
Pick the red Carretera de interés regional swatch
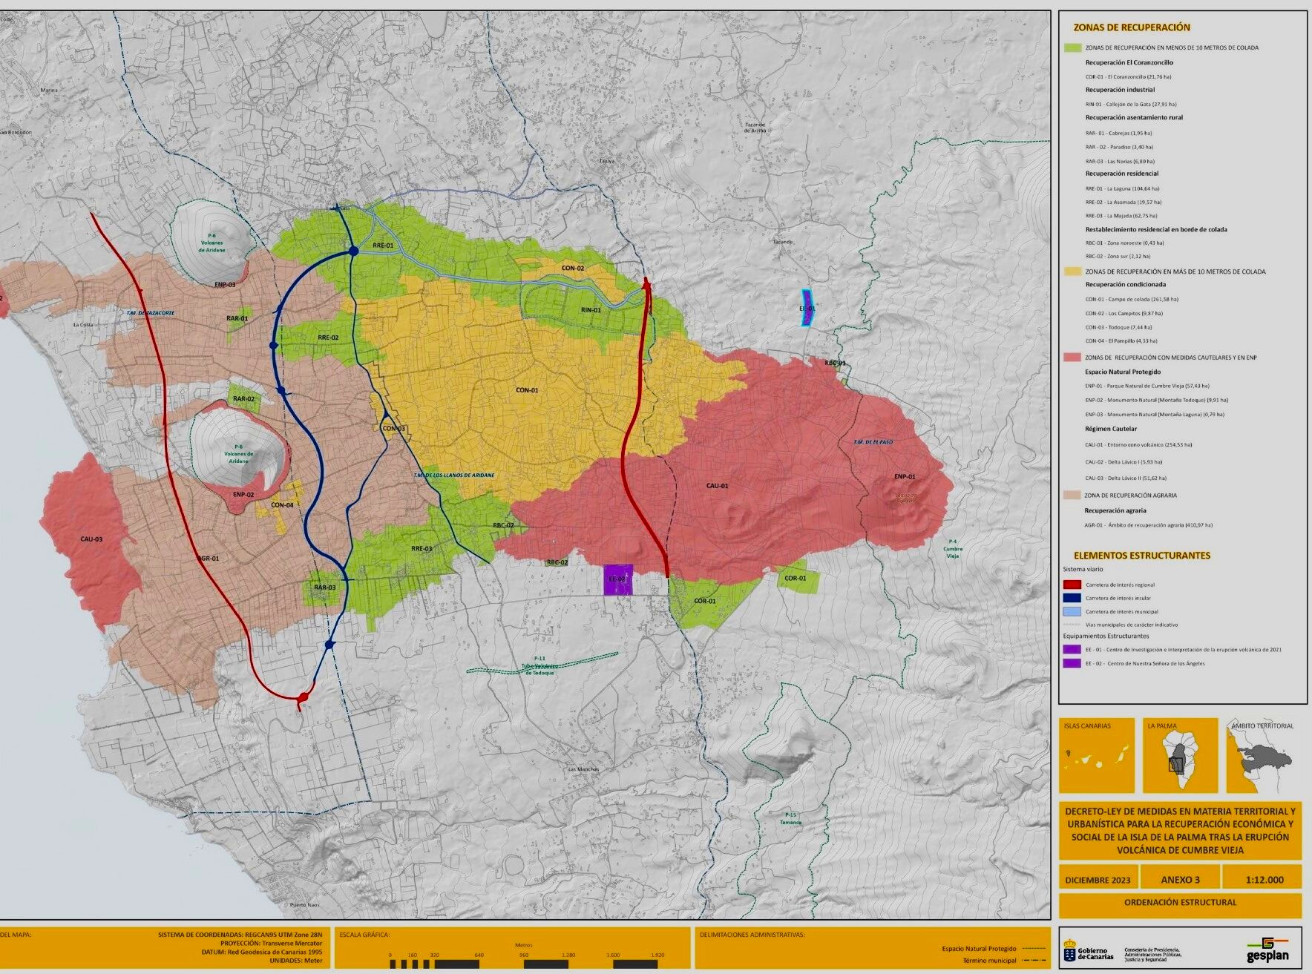click(1072, 585)
